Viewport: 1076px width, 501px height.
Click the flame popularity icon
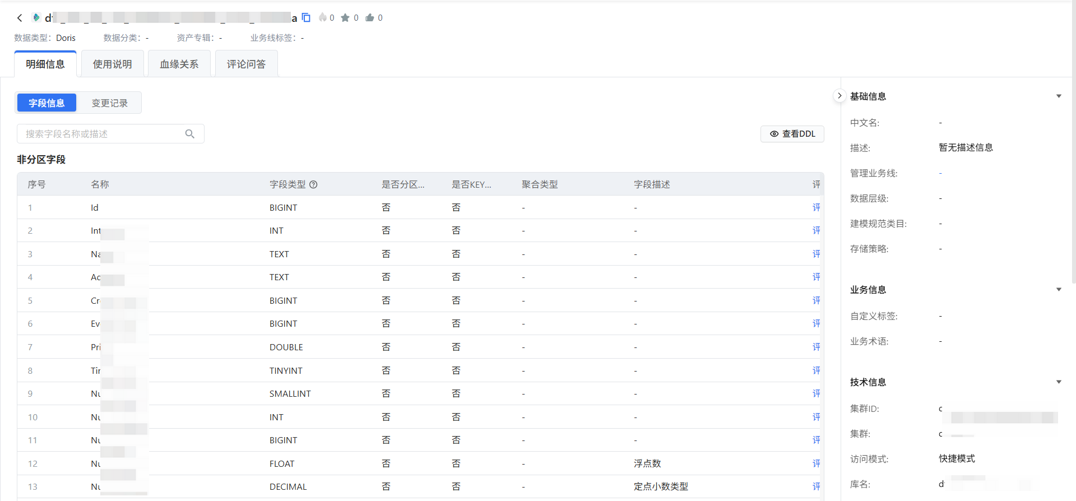click(323, 18)
